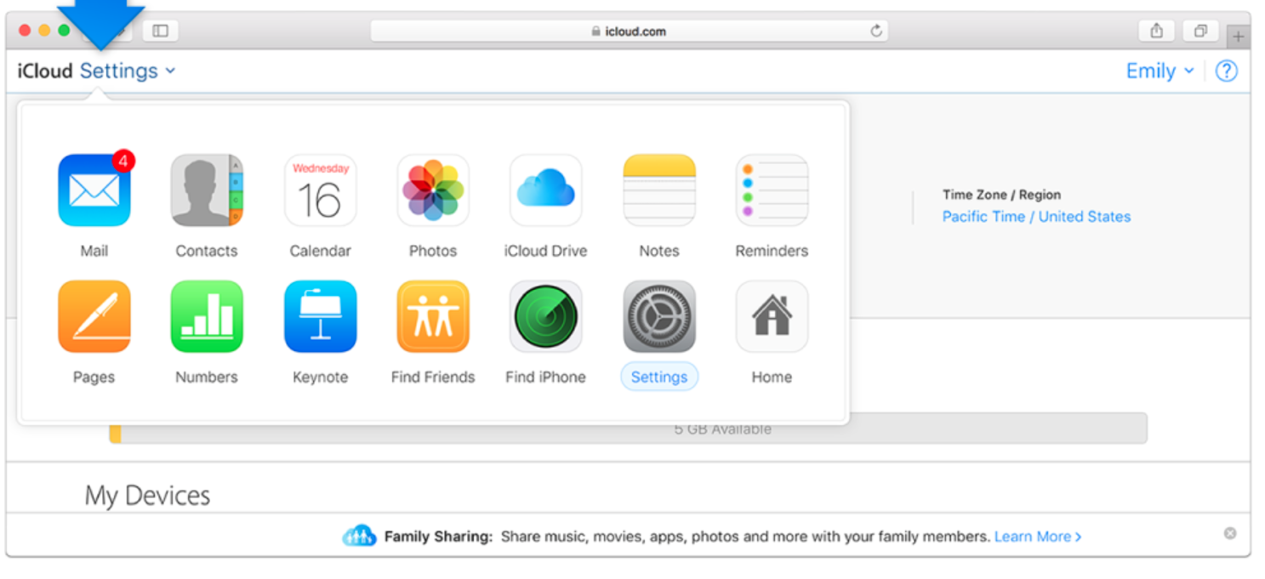1265x579 pixels.
Task: Click the Learn More link for Family Sharing
Action: coord(1037,536)
